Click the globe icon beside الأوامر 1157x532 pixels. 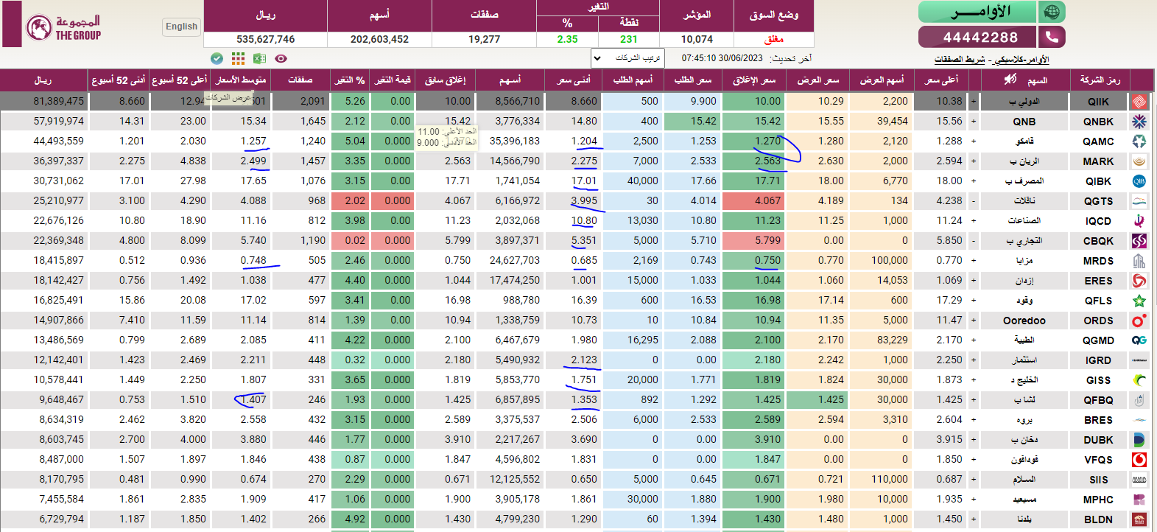pyautogui.click(x=1052, y=12)
